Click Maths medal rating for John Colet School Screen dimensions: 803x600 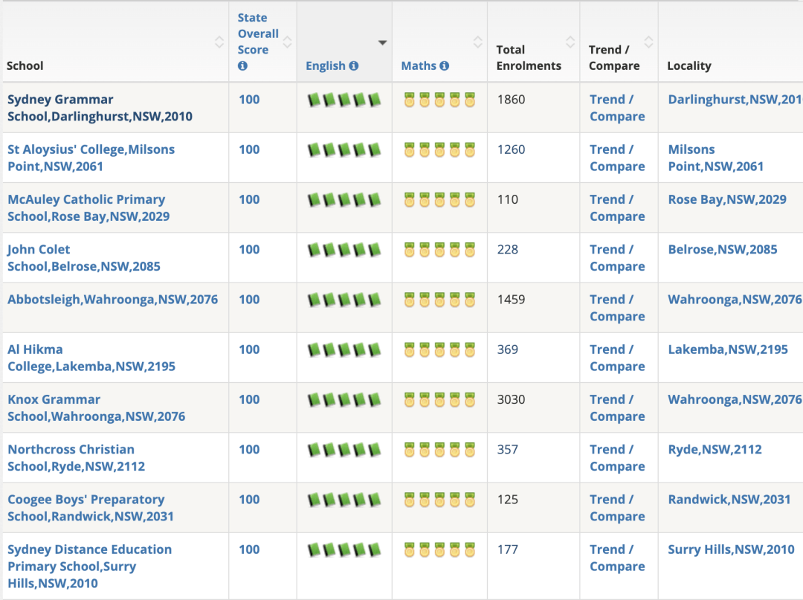[x=439, y=249]
